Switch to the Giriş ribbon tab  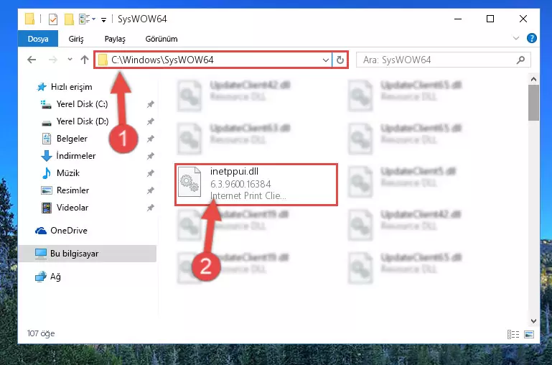coord(76,39)
